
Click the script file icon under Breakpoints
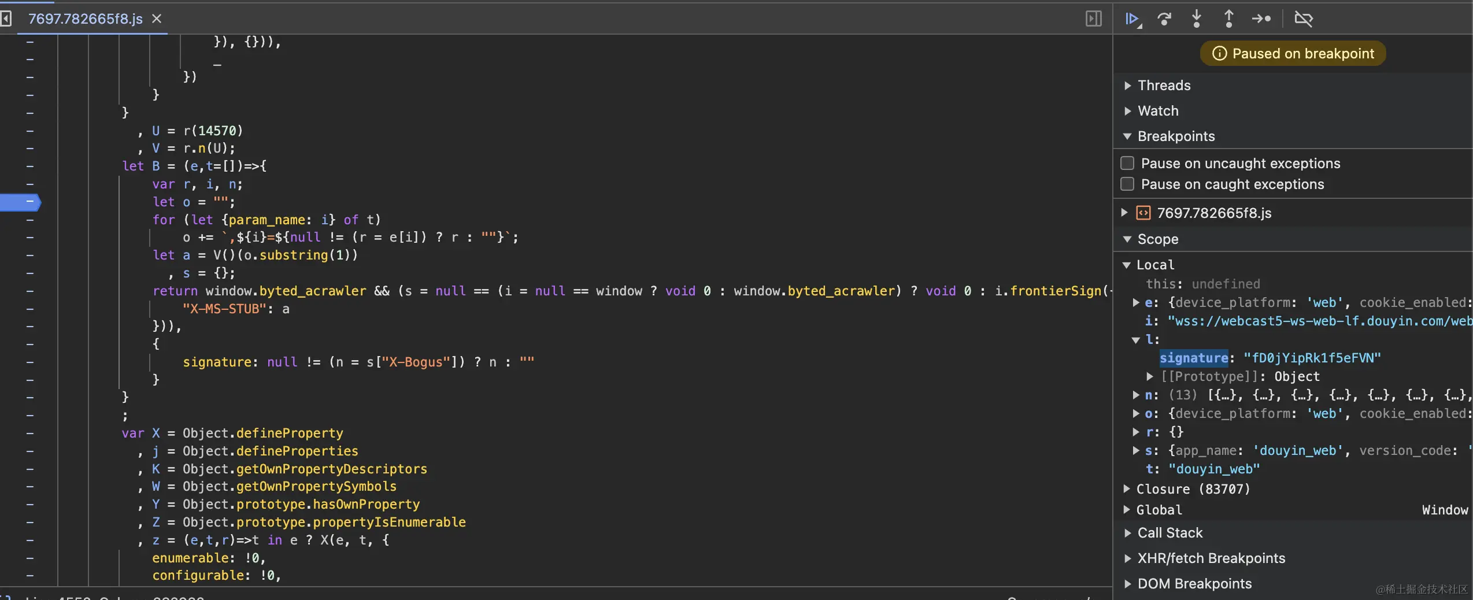click(x=1143, y=213)
